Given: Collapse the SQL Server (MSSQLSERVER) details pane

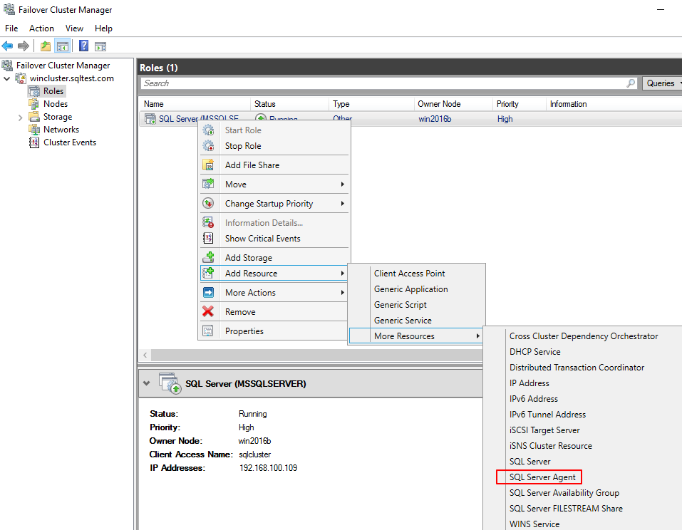Looking at the screenshot, I should pyautogui.click(x=147, y=383).
